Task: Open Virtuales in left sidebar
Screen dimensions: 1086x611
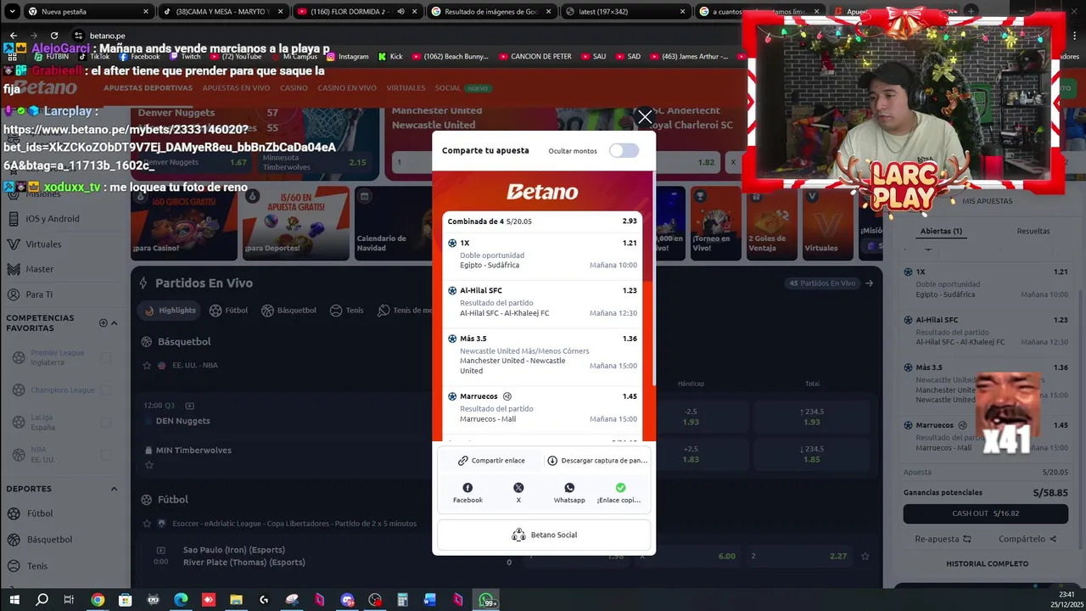Action: (x=43, y=244)
